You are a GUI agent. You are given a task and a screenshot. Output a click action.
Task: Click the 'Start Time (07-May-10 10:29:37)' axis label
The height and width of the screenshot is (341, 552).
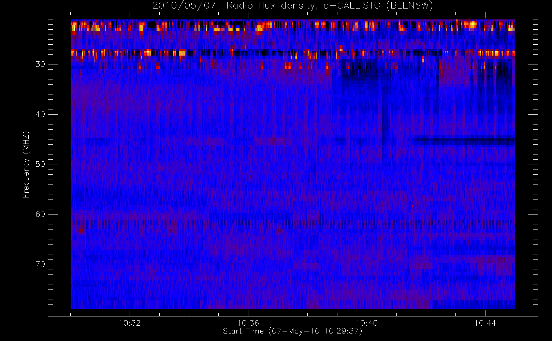(x=293, y=331)
